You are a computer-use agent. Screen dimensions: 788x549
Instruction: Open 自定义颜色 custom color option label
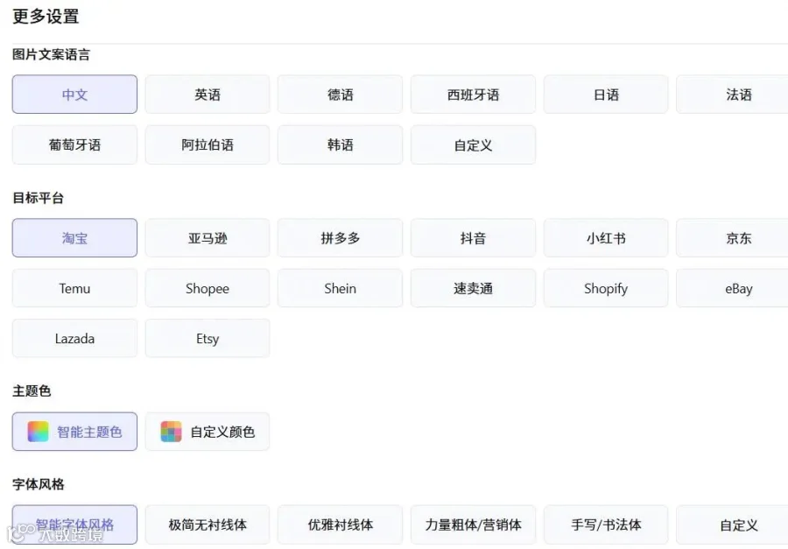[222, 432]
